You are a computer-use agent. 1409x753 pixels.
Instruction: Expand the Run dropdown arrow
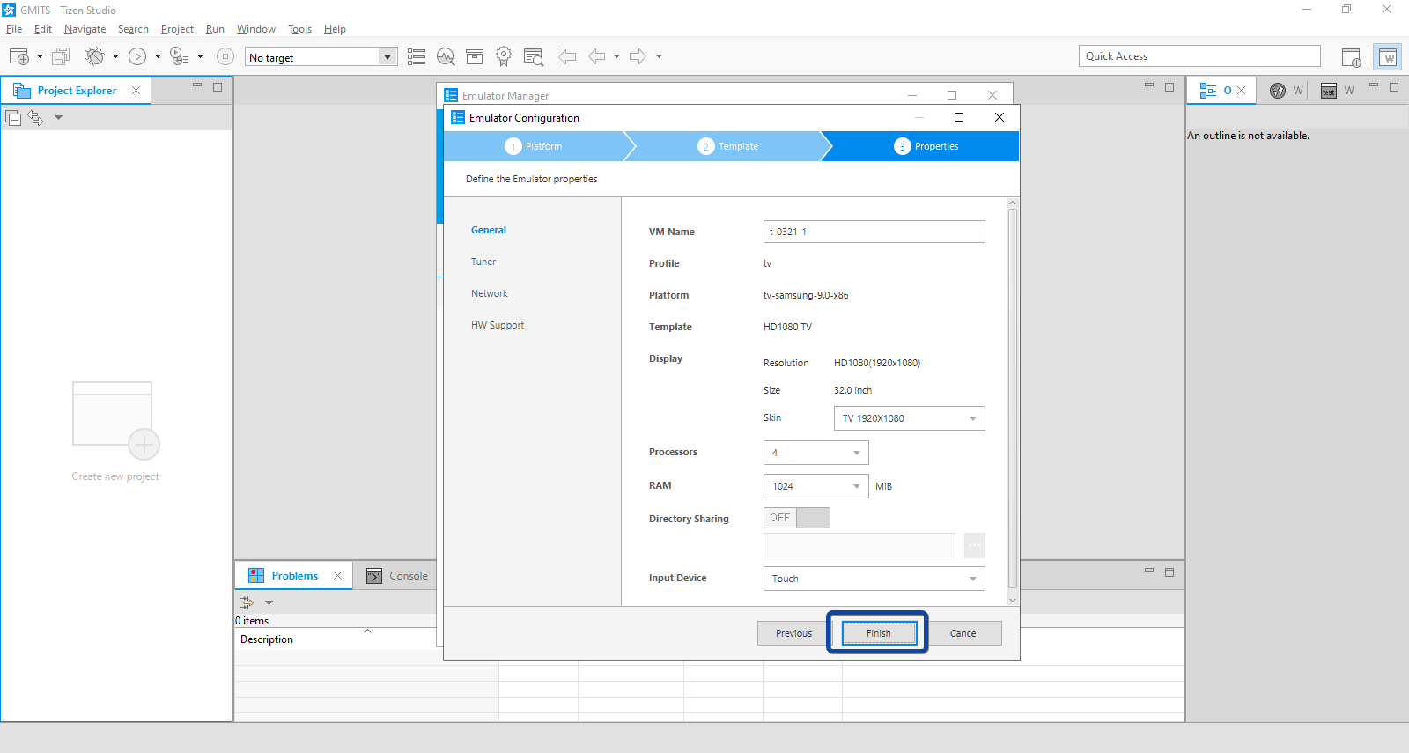(158, 56)
